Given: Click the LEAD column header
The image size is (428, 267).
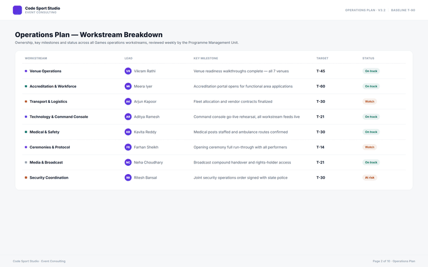Looking at the screenshot, I should (129, 58).
